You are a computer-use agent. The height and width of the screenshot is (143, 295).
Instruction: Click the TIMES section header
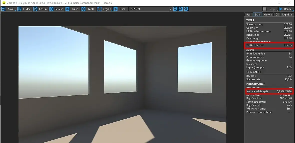click(x=250, y=20)
